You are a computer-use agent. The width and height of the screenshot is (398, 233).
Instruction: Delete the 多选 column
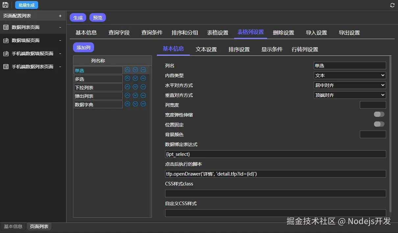tap(143, 78)
